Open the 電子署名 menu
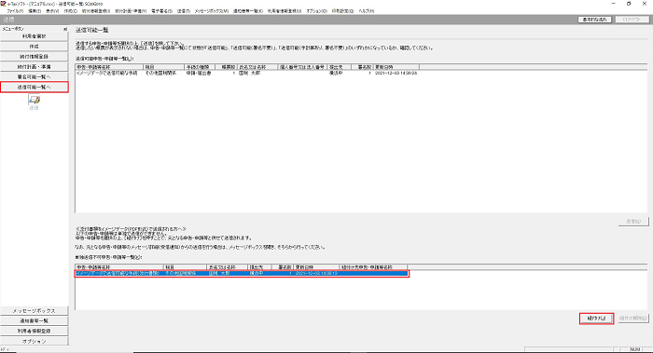The height and width of the screenshot is (353, 653). coord(162,11)
